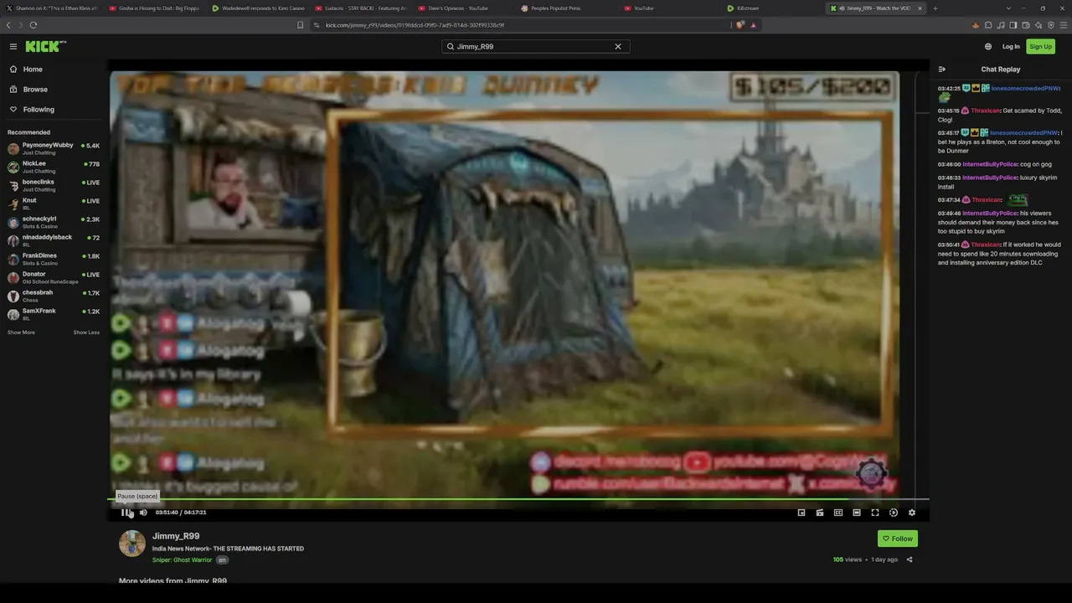1072x603 pixels.
Task: Open boneclinks channel avatar
Action: tap(13, 186)
